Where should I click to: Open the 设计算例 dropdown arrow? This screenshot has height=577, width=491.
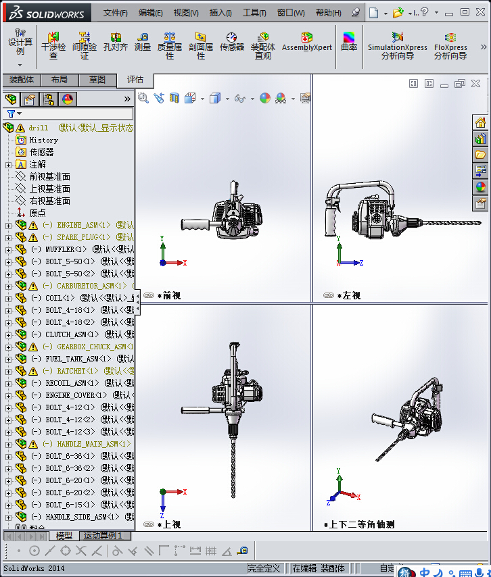point(20,65)
